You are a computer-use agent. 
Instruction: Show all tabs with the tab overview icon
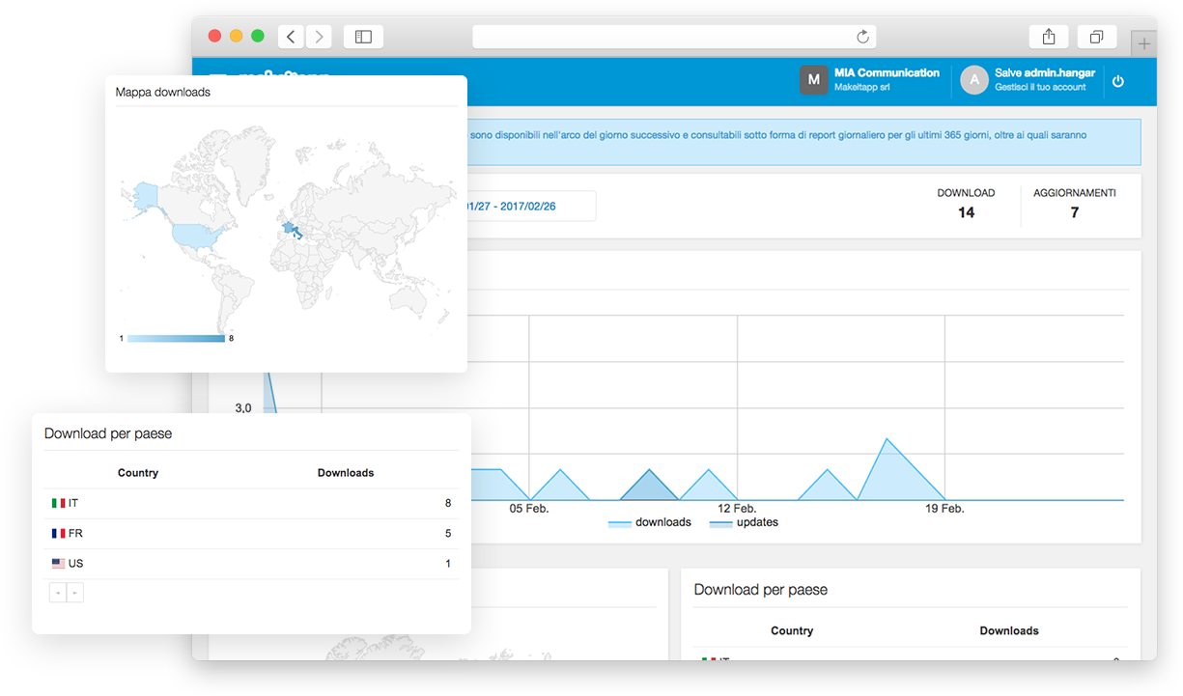coord(1097,37)
